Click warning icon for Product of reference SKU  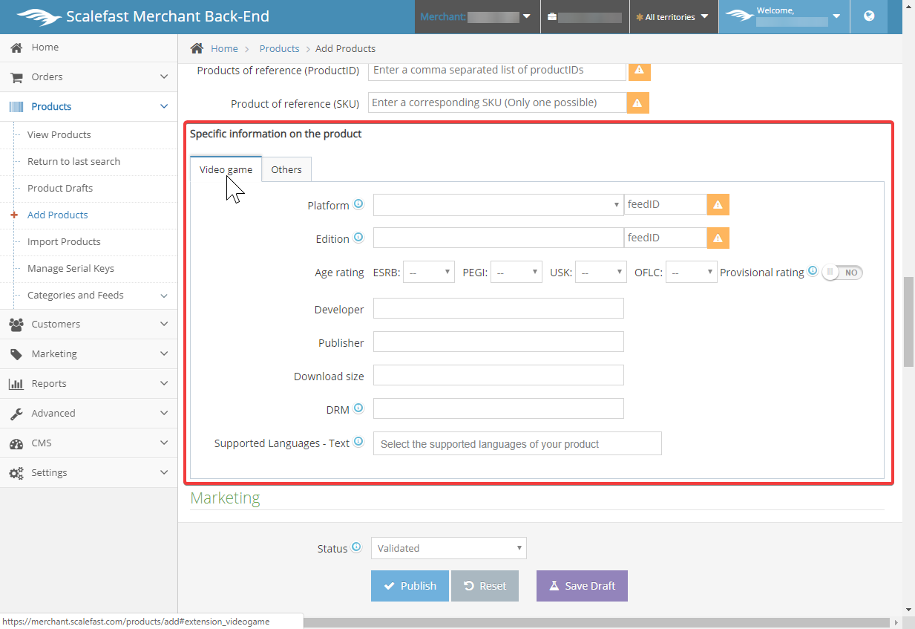click(638, 103)
